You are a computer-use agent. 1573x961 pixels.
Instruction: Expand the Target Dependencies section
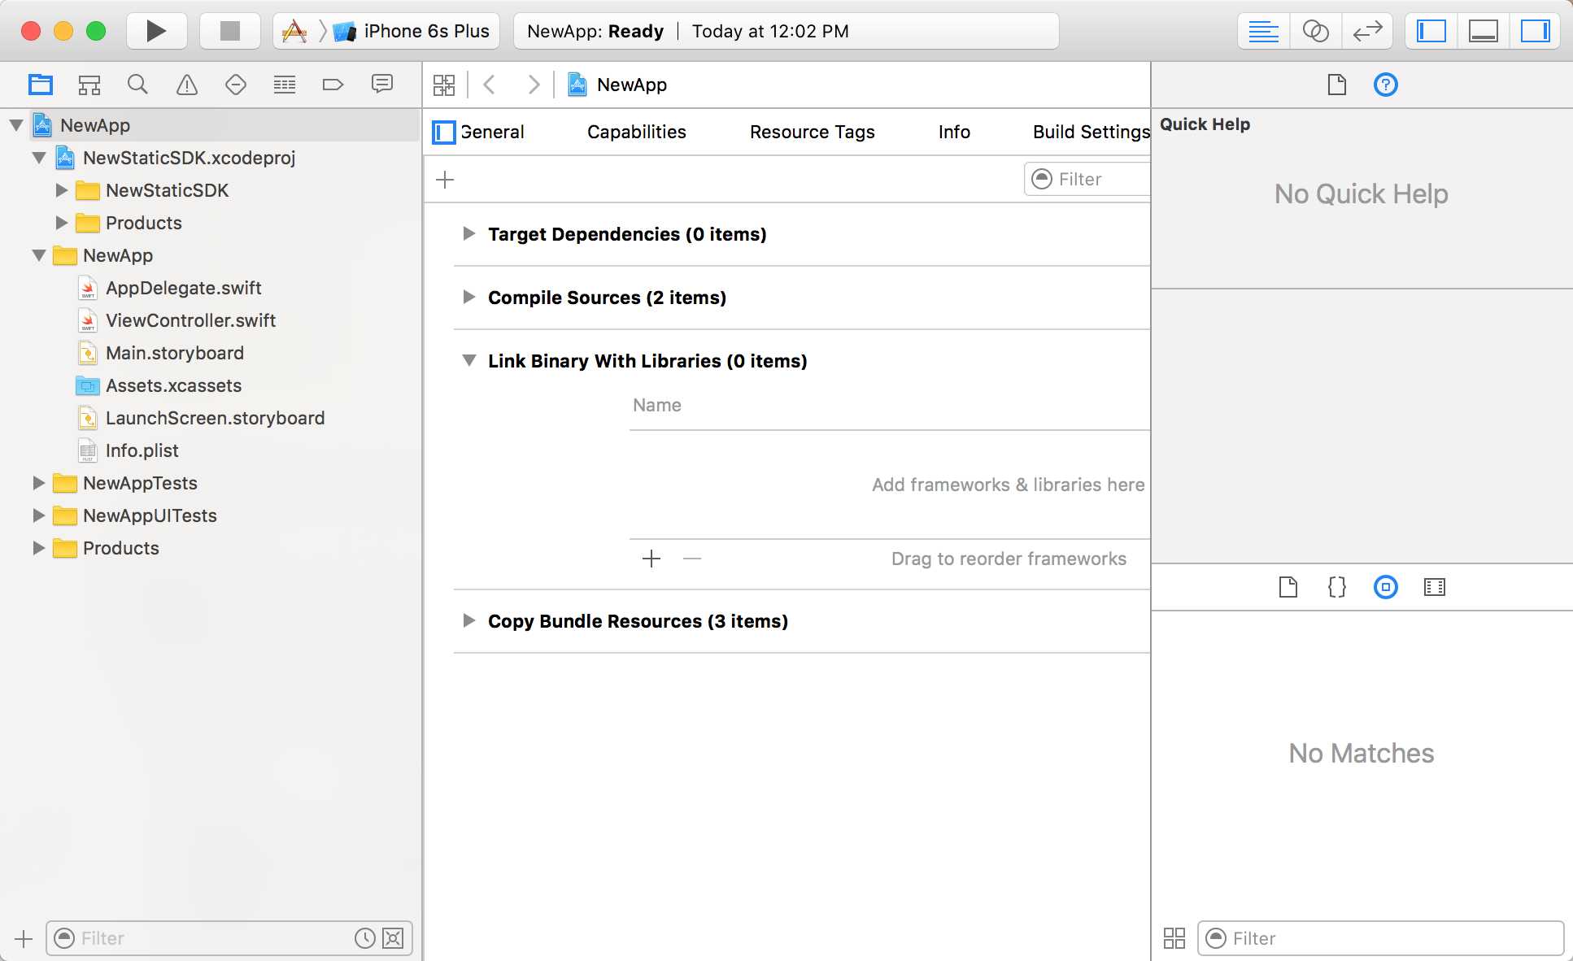click(468, 233)
